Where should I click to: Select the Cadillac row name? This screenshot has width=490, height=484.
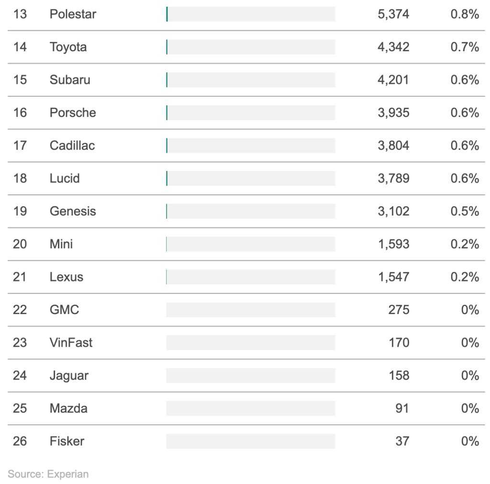72,146
